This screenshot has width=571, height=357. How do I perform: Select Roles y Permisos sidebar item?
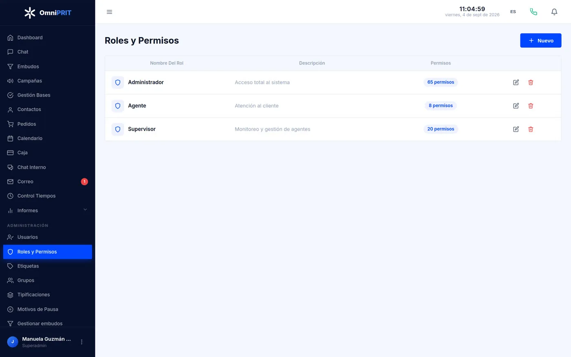[48, 252]
